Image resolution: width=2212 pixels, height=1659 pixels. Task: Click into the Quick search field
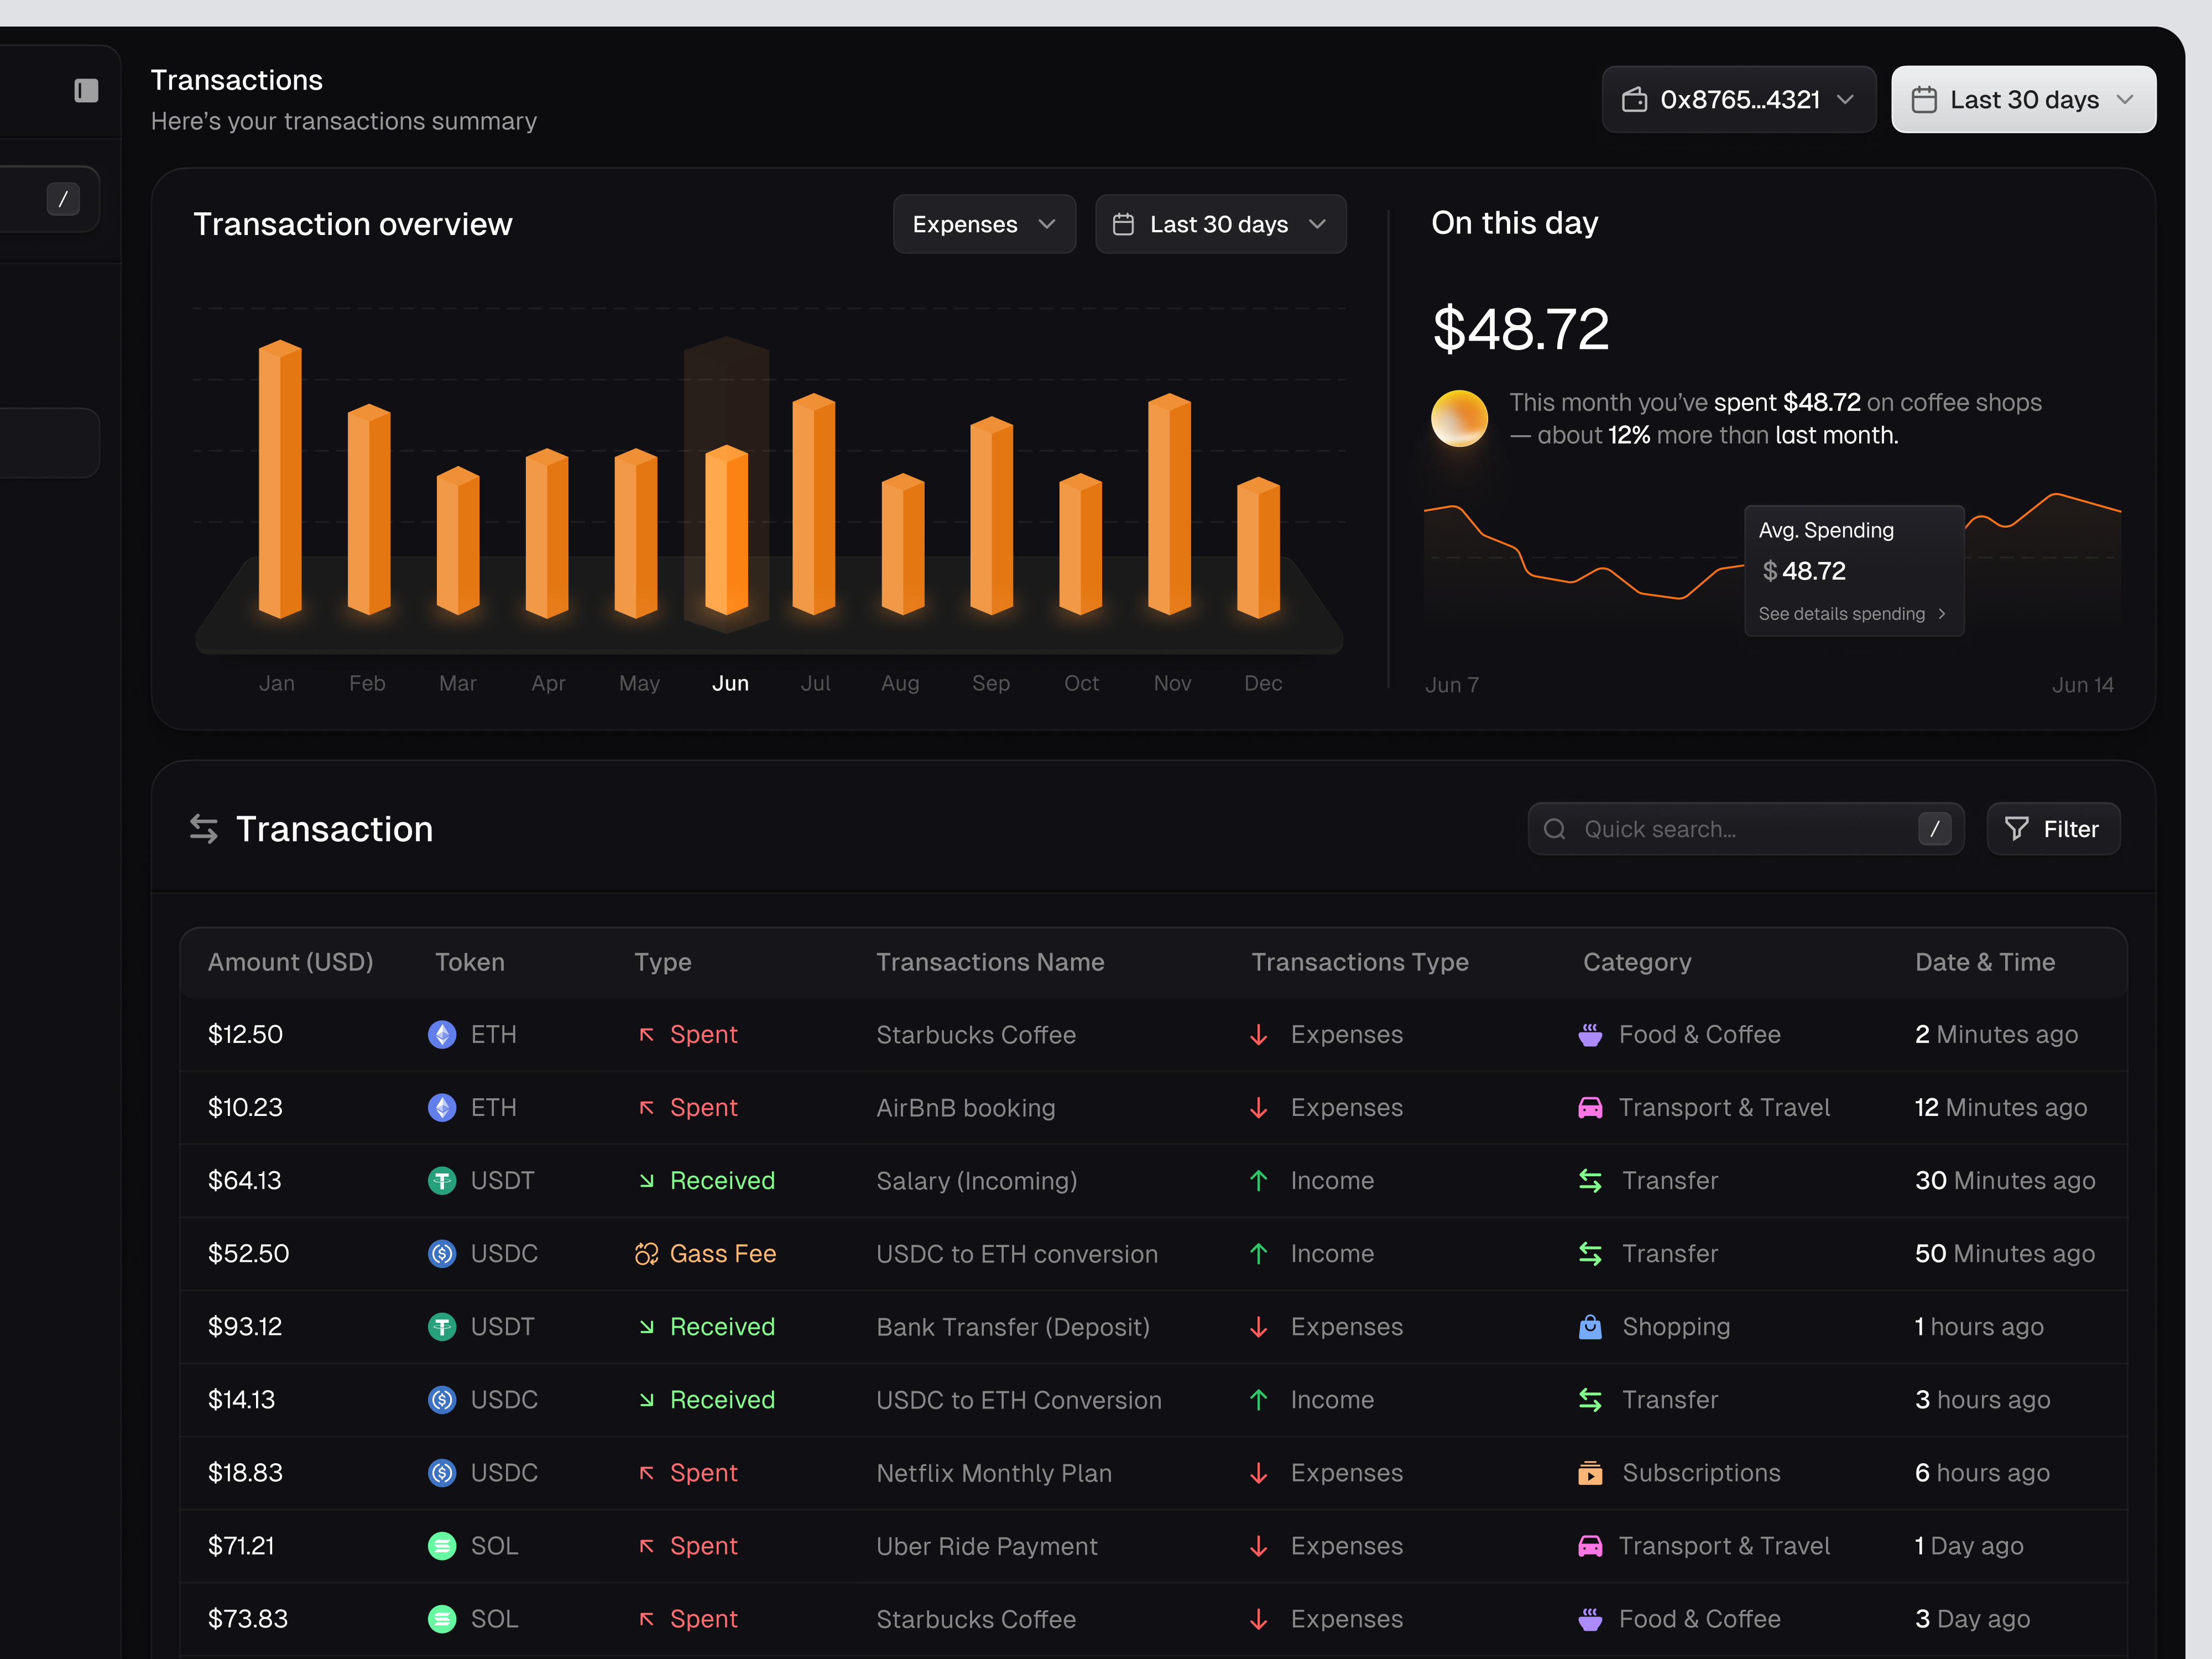coord(1745,829)
